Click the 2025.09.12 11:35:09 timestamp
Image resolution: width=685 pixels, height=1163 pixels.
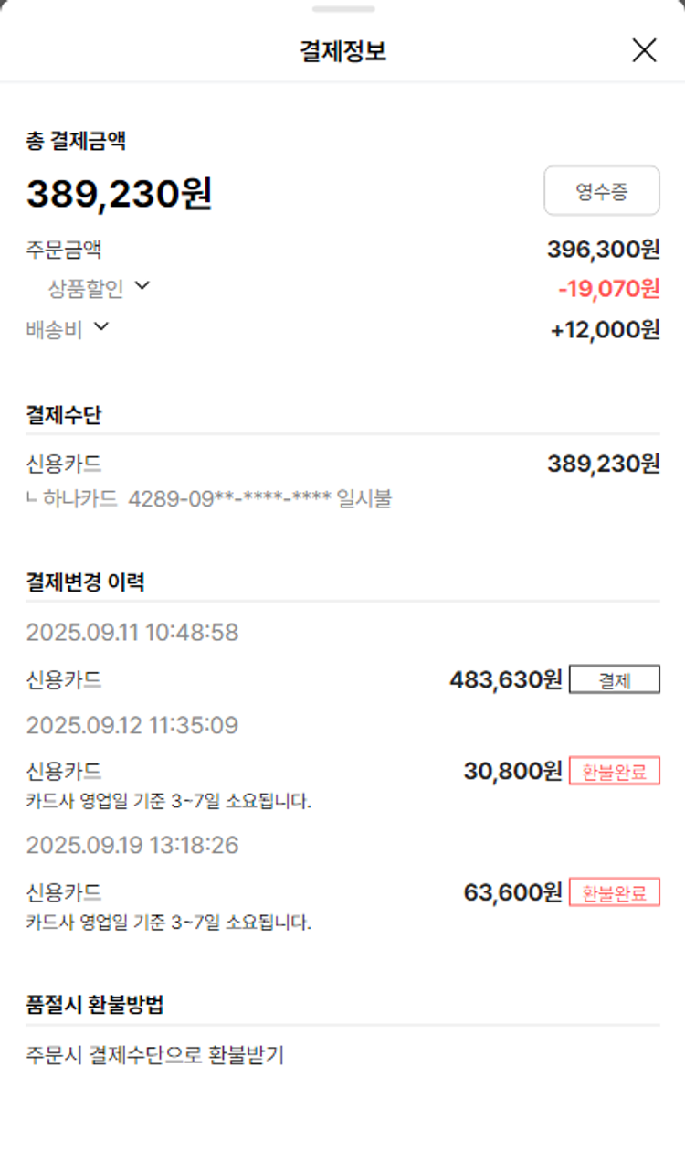(x=132, y=726)
